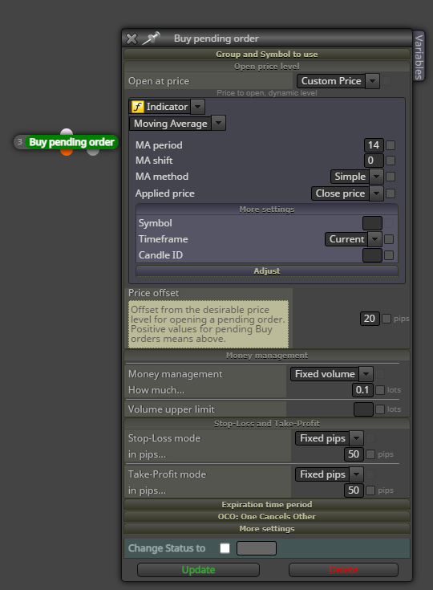Image resolution: width=433 pixels, height=590 pixels.
Task: Click the green Update button
Action: click(x=199, y=570)
